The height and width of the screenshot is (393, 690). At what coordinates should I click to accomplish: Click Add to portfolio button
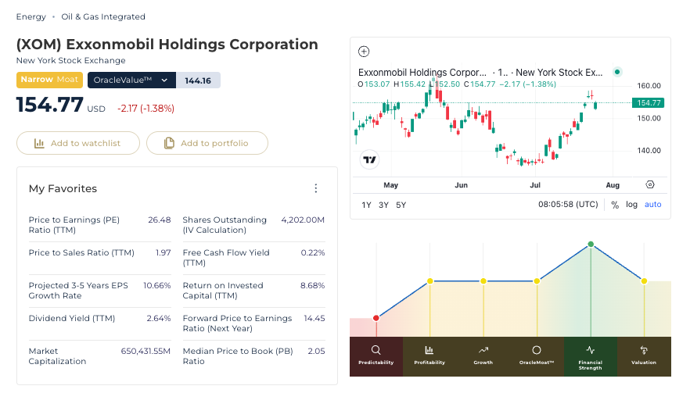point(207,143)
